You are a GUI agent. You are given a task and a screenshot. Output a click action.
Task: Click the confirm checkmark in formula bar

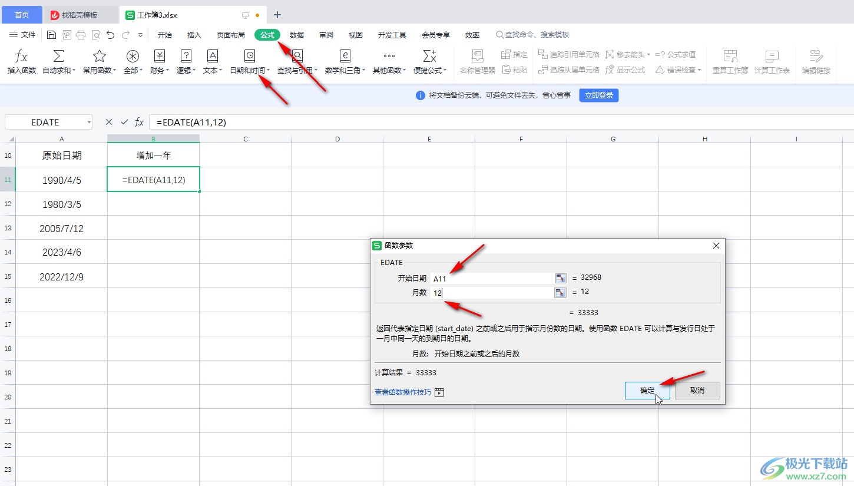tap(124, 122)
